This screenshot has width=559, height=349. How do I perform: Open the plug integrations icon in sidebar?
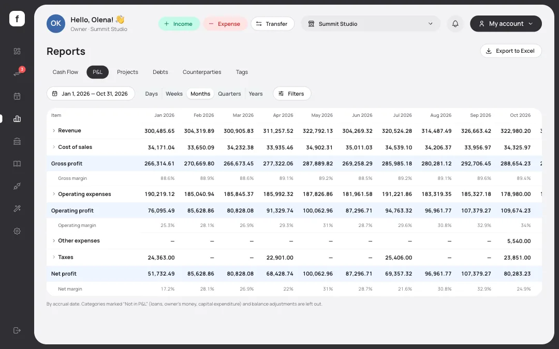pos(17,186)
